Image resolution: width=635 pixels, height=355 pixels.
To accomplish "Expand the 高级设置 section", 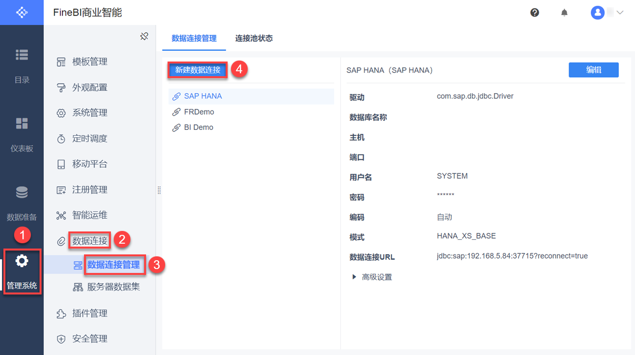I will pos(372,277).
